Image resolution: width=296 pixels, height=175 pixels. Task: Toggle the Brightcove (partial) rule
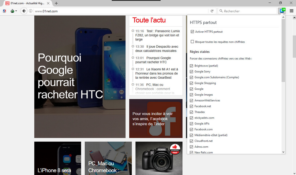pyautogui.click(x=192, y=66)
